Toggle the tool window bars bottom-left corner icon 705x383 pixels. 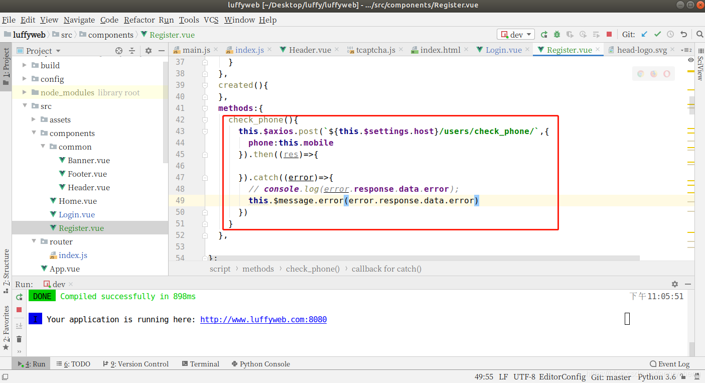coord(5,376)
